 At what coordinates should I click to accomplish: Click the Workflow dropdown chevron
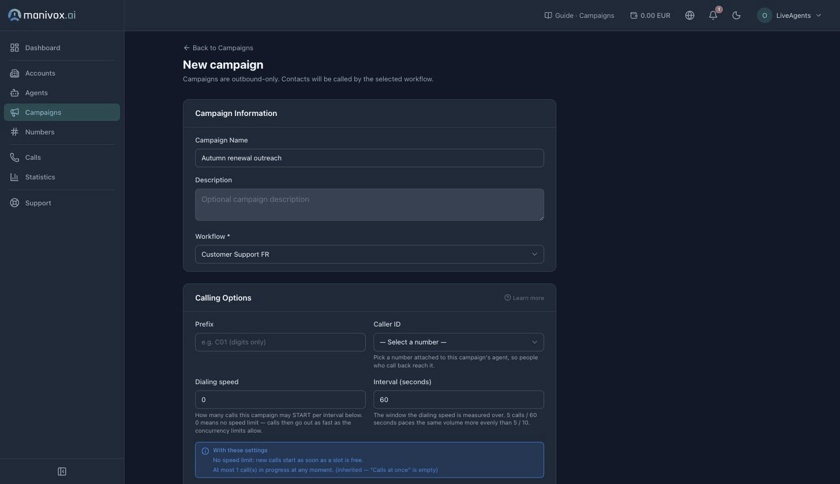534,254
